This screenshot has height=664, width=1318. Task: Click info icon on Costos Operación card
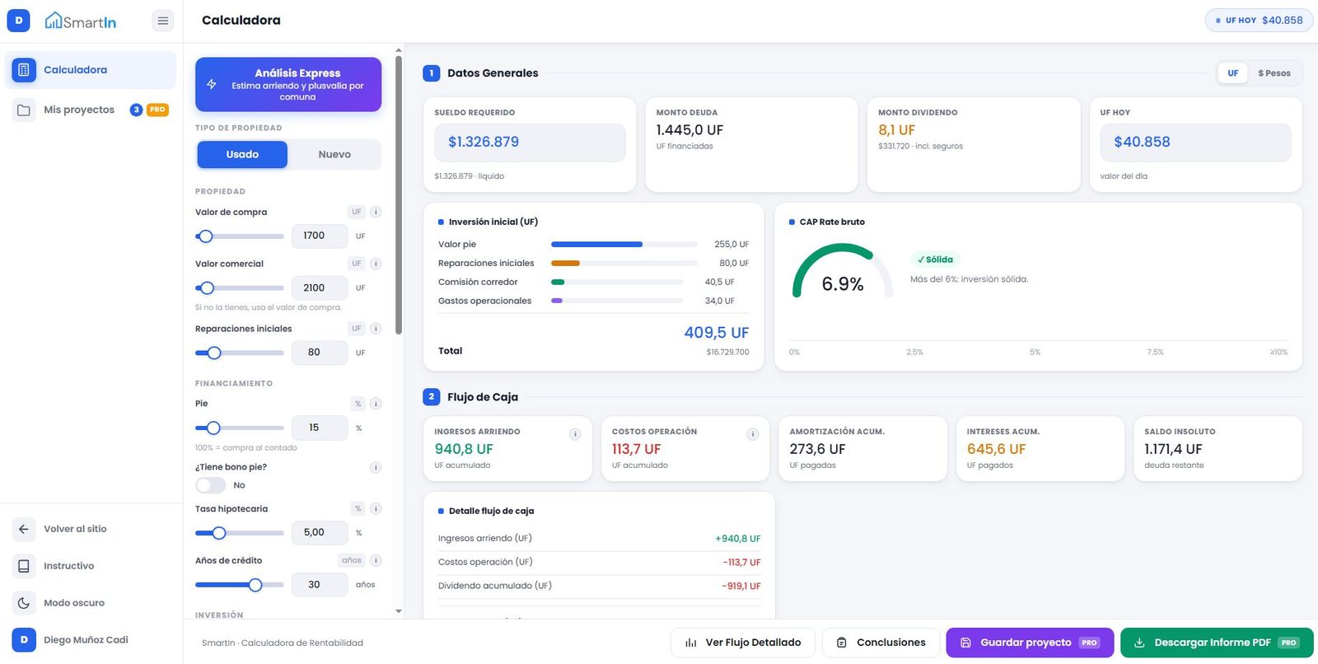click(752, 434)
